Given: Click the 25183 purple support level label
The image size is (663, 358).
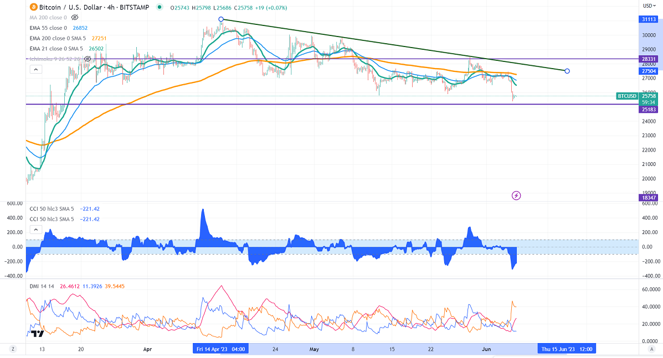Looking at the screenshot, I should (649, 110).
